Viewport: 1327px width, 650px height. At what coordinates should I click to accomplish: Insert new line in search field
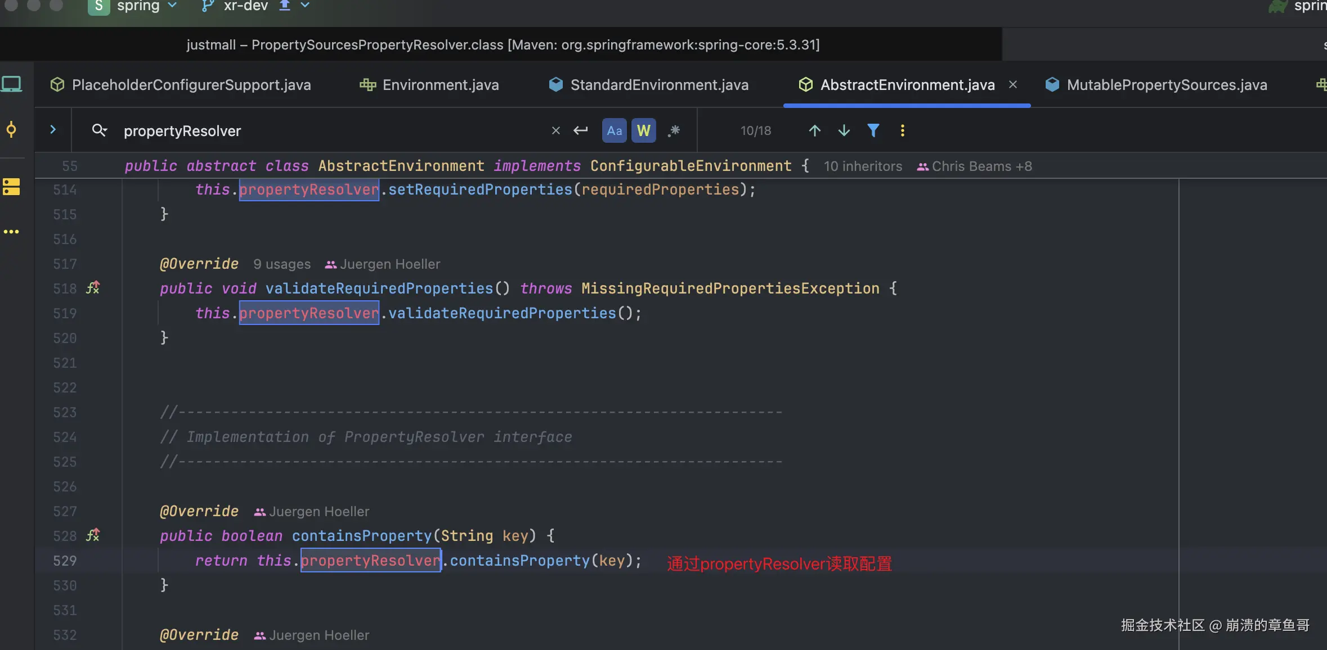click(x=580, y=130)
